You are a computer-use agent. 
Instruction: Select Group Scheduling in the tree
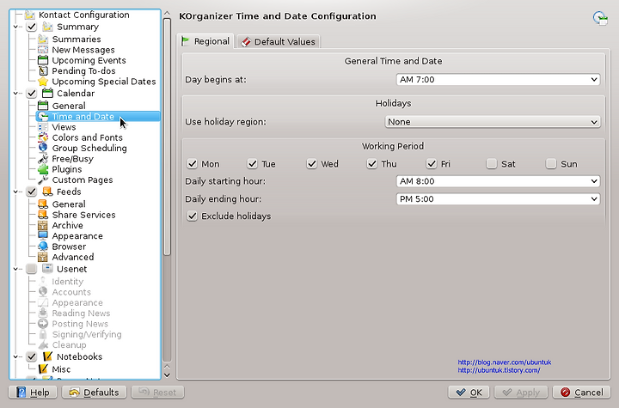click(x=89, y=148)
